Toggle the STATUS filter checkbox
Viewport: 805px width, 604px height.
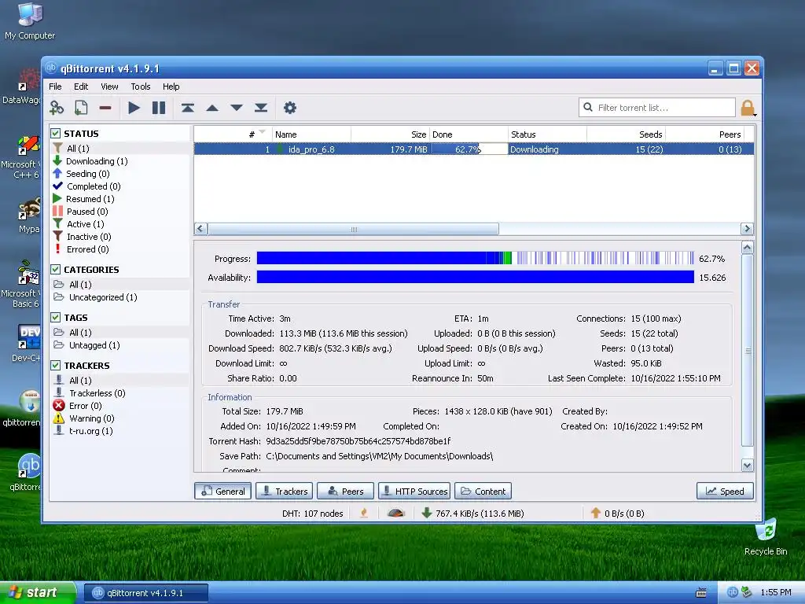(x=56, y=134)
